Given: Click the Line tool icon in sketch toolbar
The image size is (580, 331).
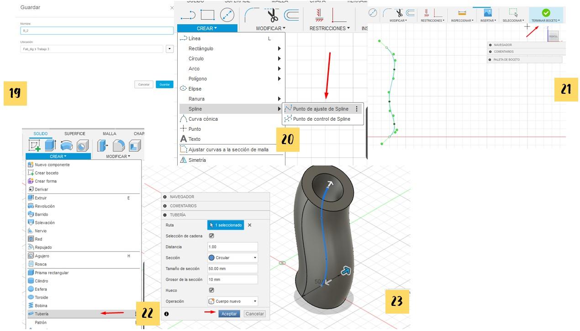Looking at the screenshot, I should [188, 16].
